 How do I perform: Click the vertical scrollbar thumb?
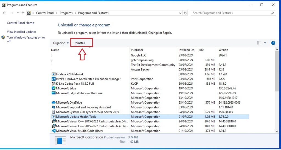click(277, 71)
